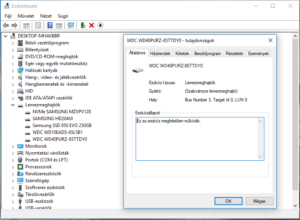Select SAMSUNG HD204UI drive
Viewport: 300px width, 220px height.
tap(52, 119)
